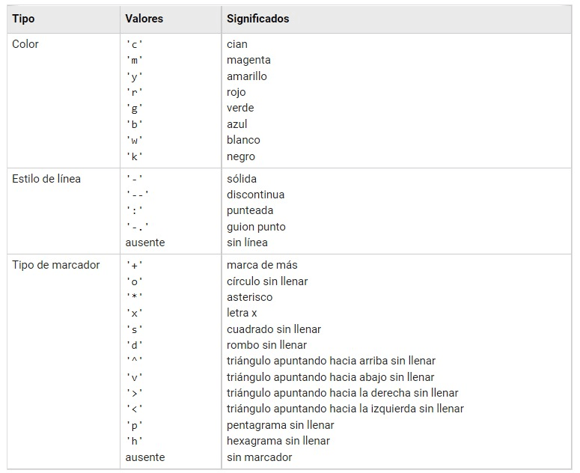Click the 'negro' color meaning
580x473 pixels.
241,156
